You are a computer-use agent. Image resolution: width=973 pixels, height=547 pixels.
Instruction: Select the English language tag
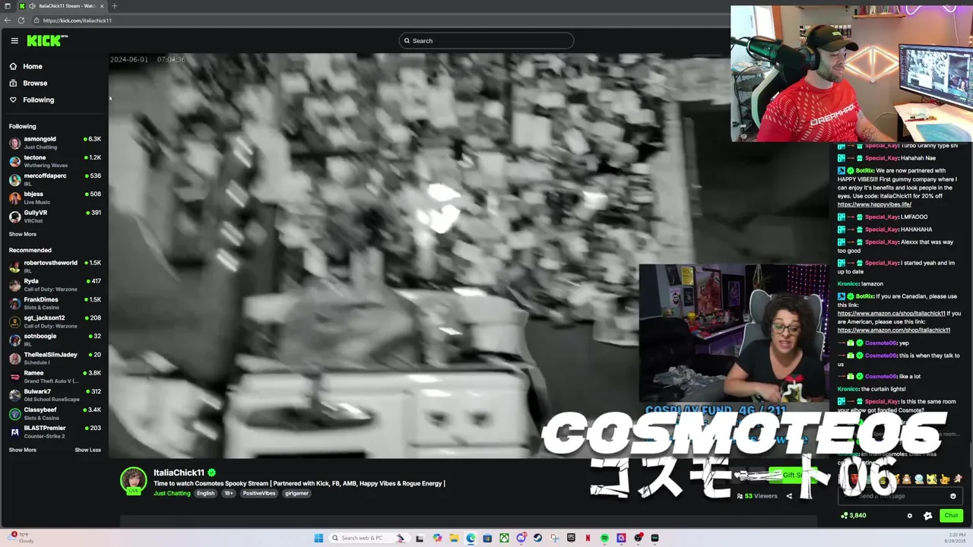point(206,493)
